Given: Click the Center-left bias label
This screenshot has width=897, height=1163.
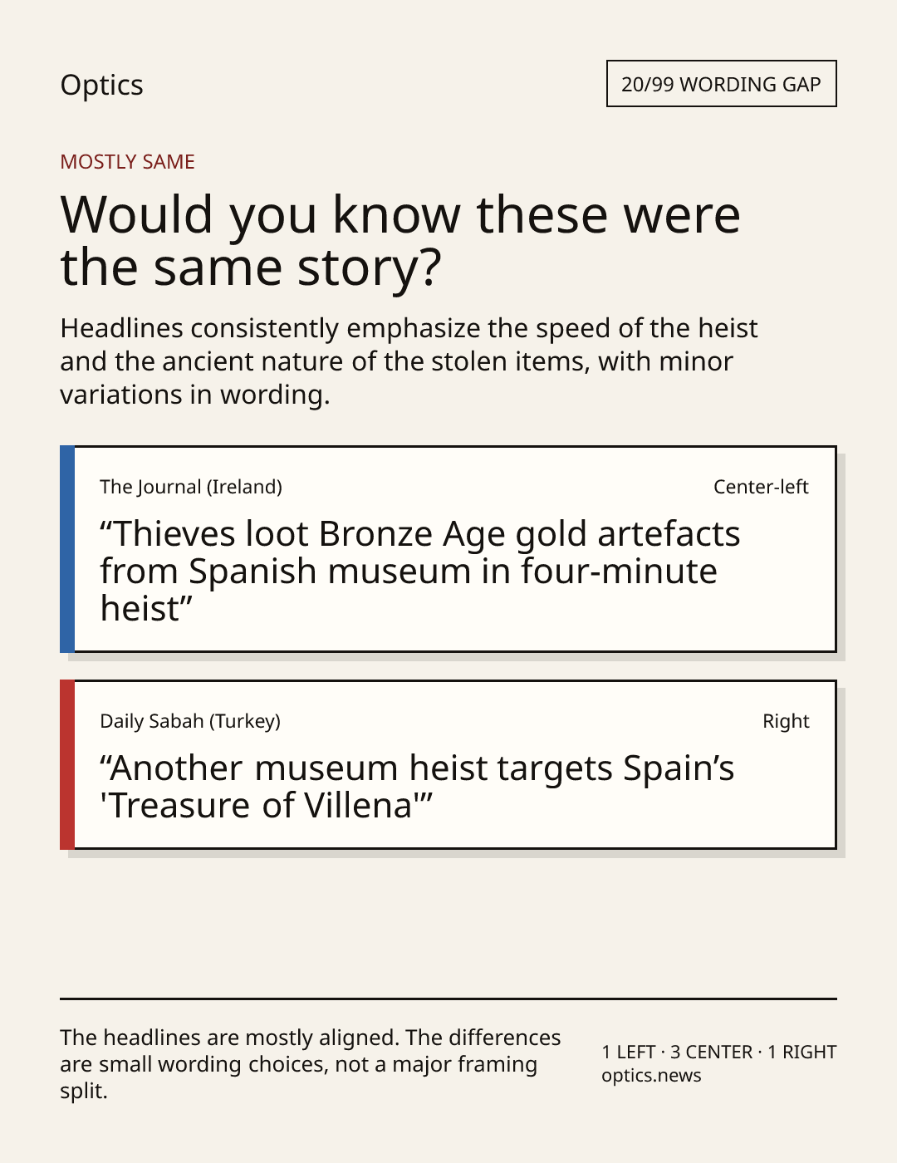Looking at the screenshot, I should coord(761,487).
